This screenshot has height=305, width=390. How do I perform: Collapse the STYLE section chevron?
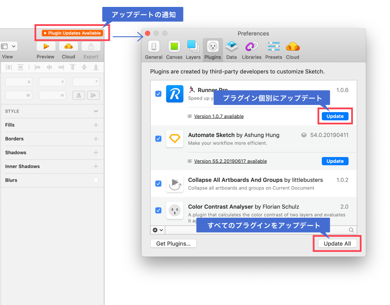[96, 111]
